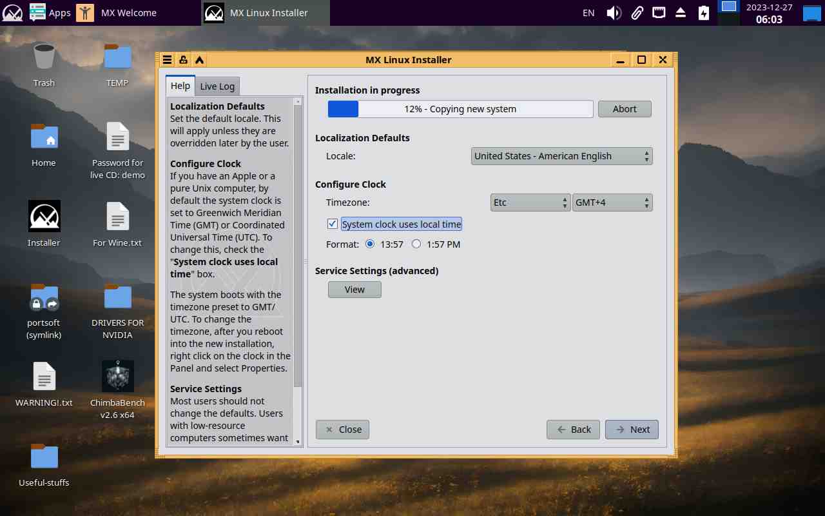
Task: Select the 'For Wine.txt' file icon
Action: [117, 224]
